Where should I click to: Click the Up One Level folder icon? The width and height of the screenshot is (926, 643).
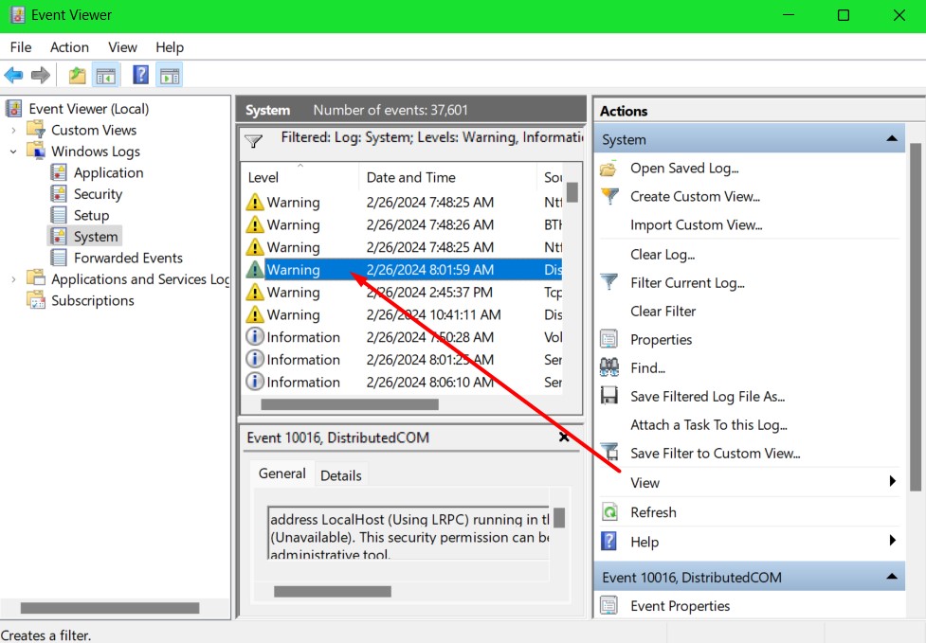(x=78, y=76)
